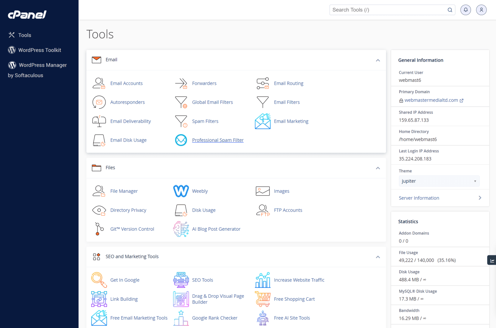Expand Server Information
Viewport: 496px width, 328px height.
[x=440, y=198]
